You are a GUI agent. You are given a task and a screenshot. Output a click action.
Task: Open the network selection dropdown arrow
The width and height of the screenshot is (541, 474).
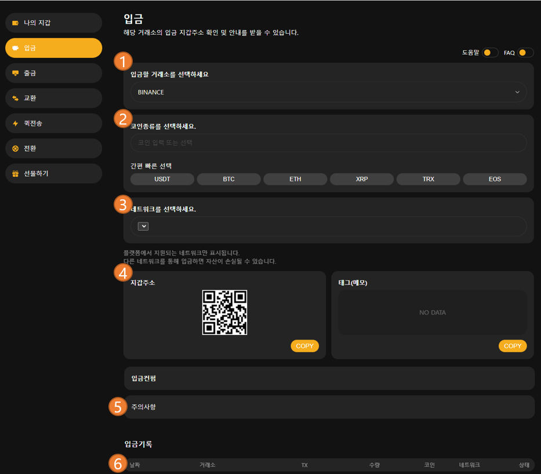143,227
